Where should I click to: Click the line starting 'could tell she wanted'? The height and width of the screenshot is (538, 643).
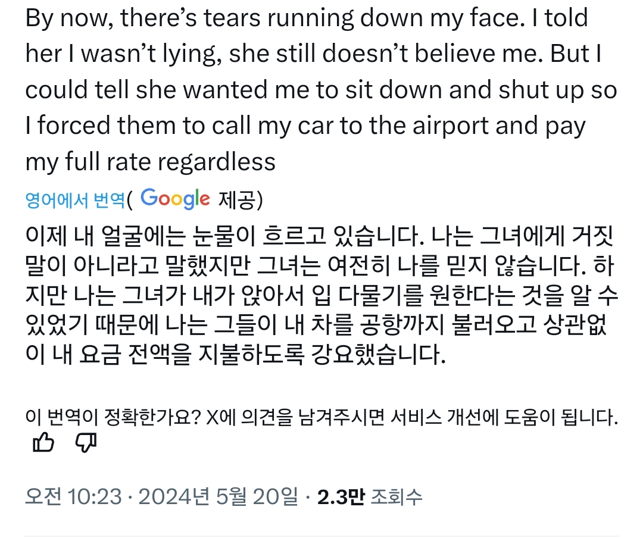[x=321, y=90]
